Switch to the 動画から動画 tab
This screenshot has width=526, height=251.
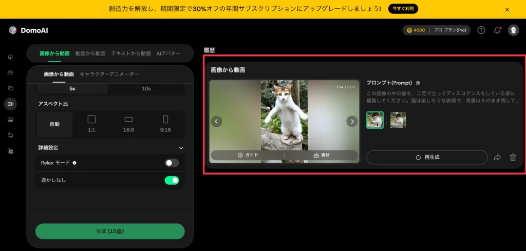tap(90, 53)
